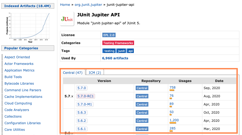The height and width of the screenshot is (135, 242).
Task: Click the Date column header
Action: [219, 81]
